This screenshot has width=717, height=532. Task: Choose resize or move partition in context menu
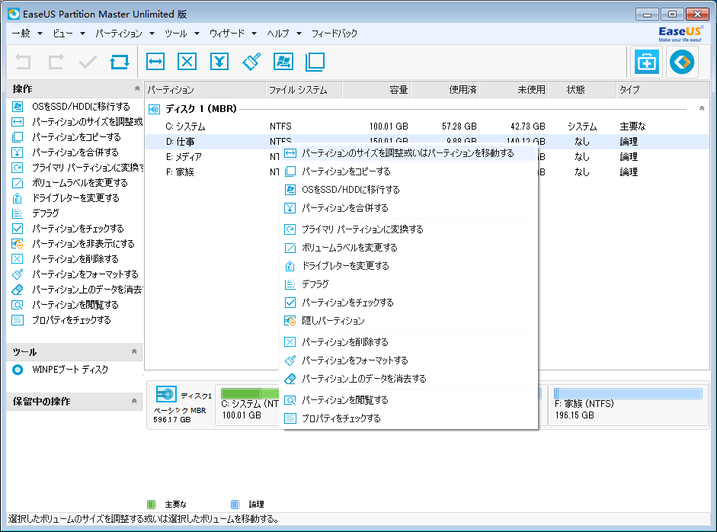pyautogui.click(x=408, y=153)
